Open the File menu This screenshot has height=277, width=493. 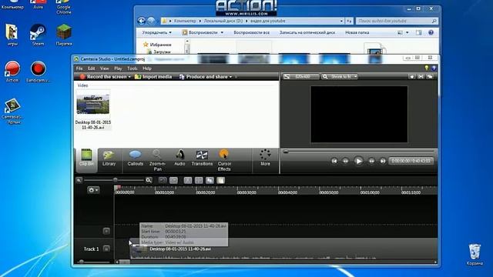79,68
